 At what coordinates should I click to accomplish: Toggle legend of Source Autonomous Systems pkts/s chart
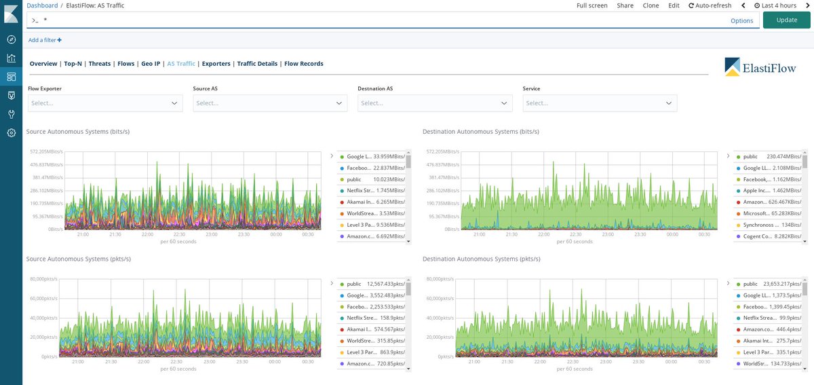point(332,284)
